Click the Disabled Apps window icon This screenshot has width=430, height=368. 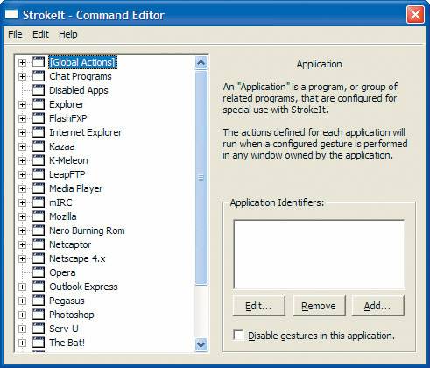(x=39, y=90)
